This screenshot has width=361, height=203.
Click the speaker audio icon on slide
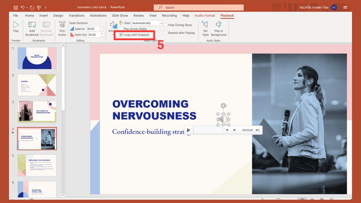[223, 119]
